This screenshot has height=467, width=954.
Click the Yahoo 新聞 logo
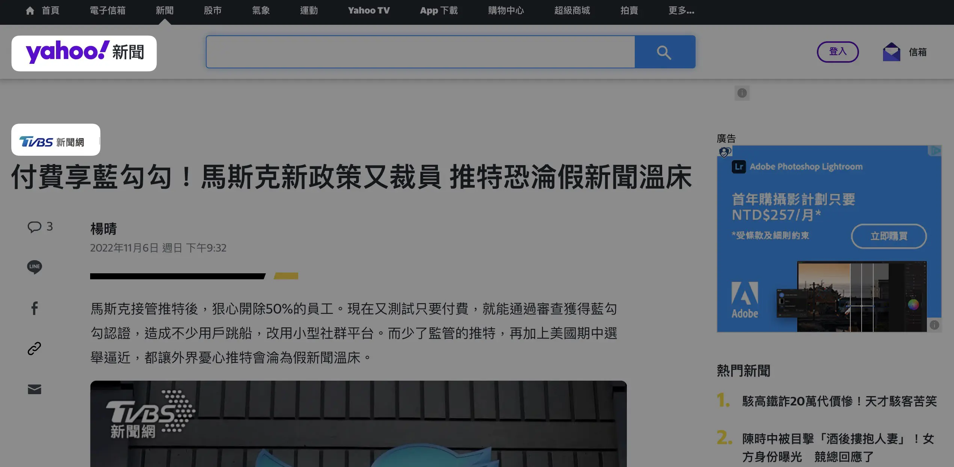point(84,53)
